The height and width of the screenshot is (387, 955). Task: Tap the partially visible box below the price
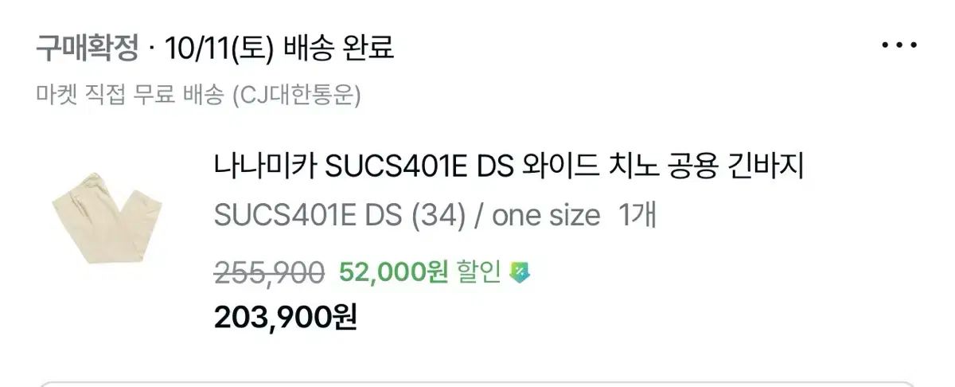coord(477,383)
